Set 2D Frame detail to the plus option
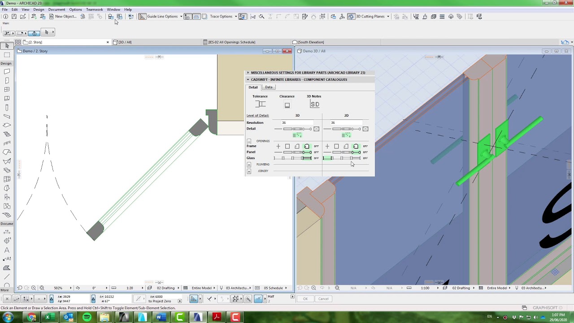 [x=327, y=146]
